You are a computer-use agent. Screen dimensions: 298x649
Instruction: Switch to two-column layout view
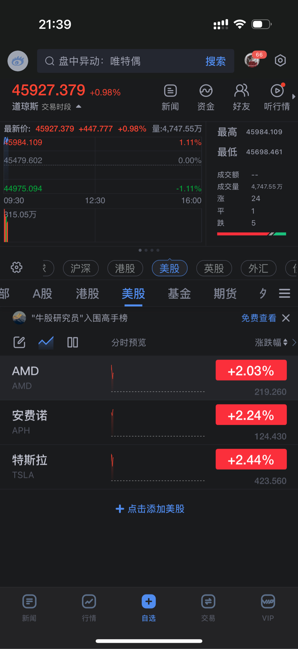tap(73, 342)
